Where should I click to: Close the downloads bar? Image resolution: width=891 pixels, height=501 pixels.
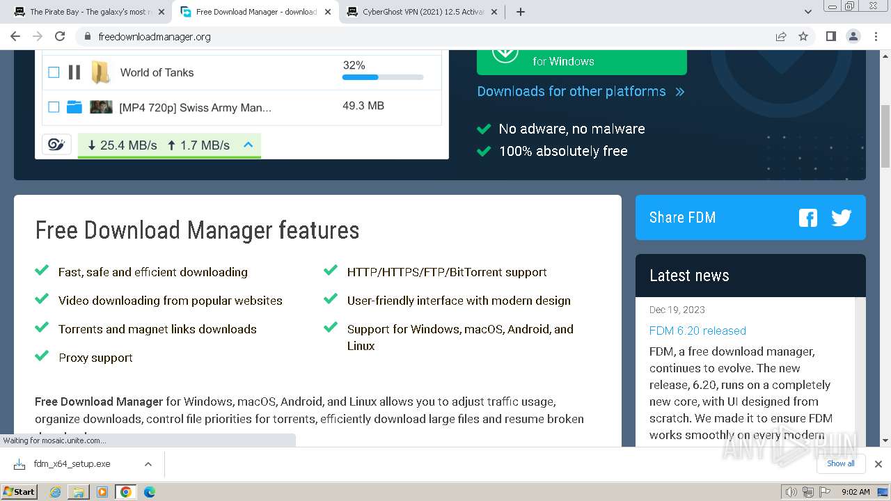click(878, 464)
